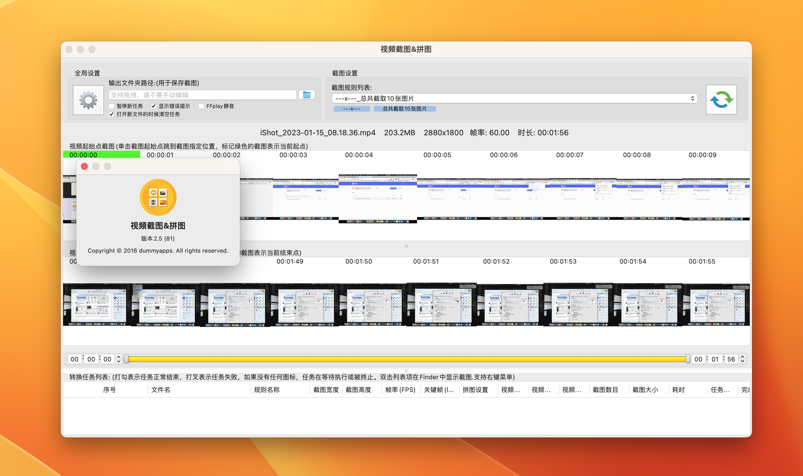Click the 截图数目 column header
The width and height of the screenshot is (803, 476).
point(605,390)
